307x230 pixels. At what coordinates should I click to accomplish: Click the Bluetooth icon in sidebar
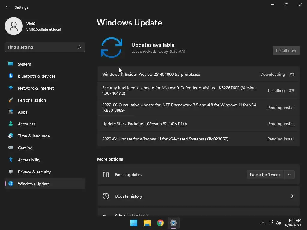[11, 76]
